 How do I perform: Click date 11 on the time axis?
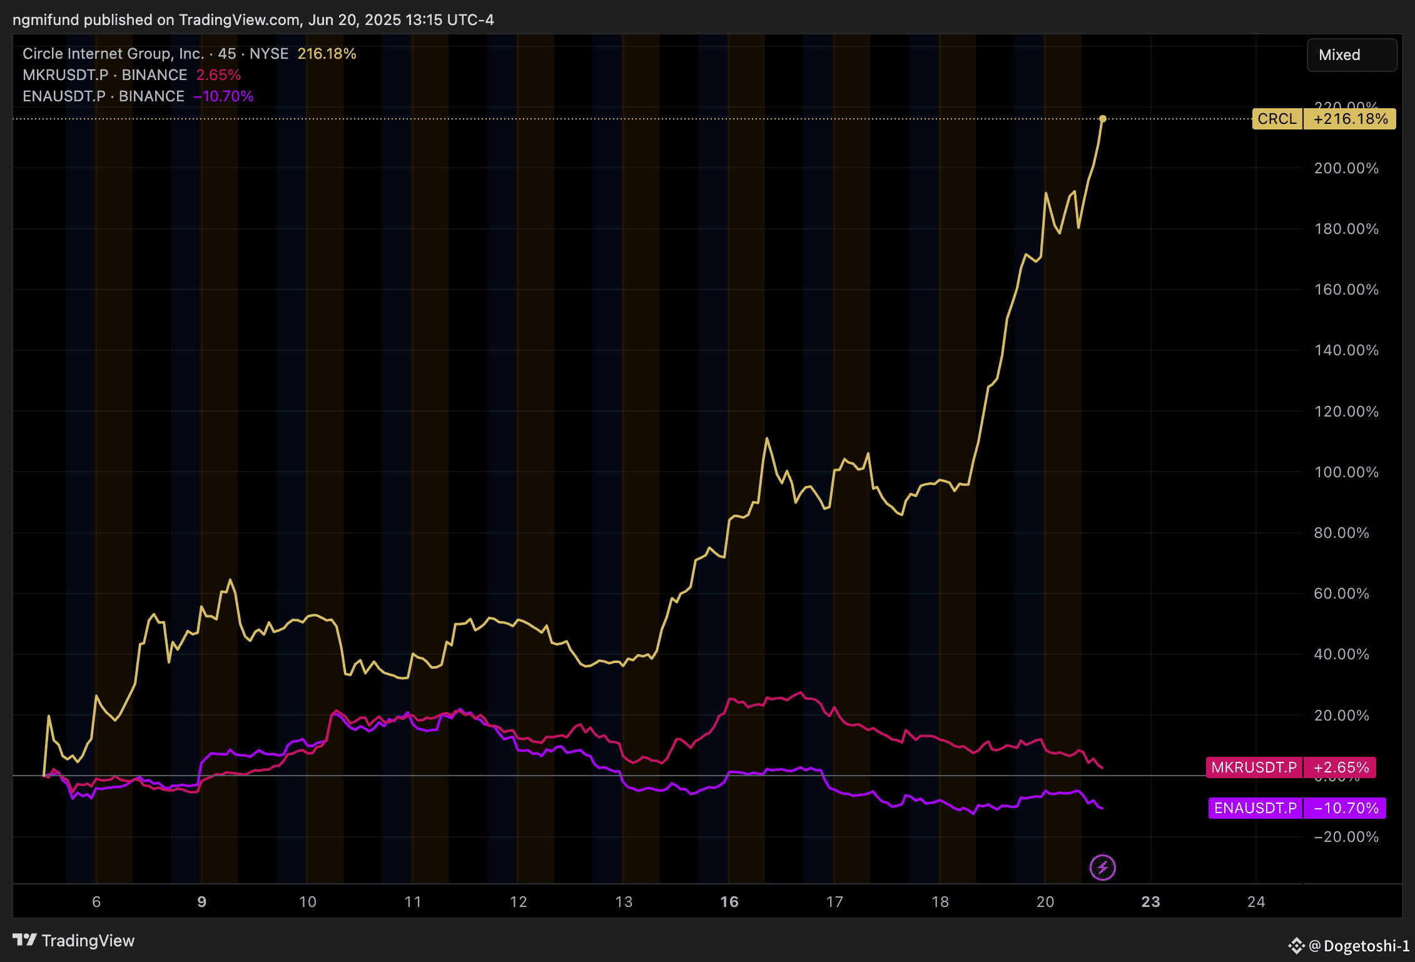coord(413,902)
